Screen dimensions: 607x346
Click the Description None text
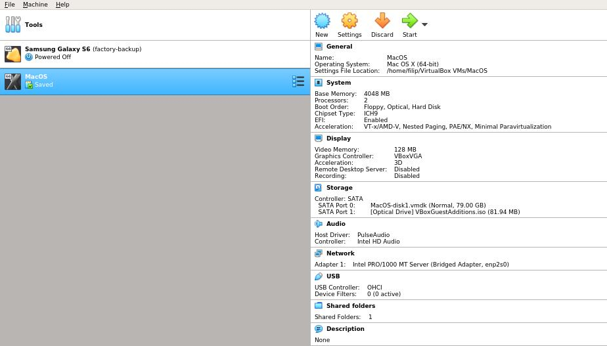click(322, 340)
